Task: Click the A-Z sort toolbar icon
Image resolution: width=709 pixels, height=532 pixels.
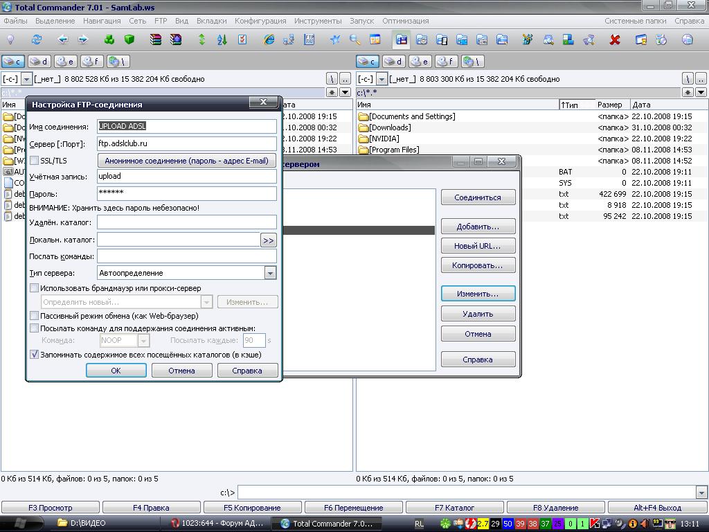Action: pos(222,40)
